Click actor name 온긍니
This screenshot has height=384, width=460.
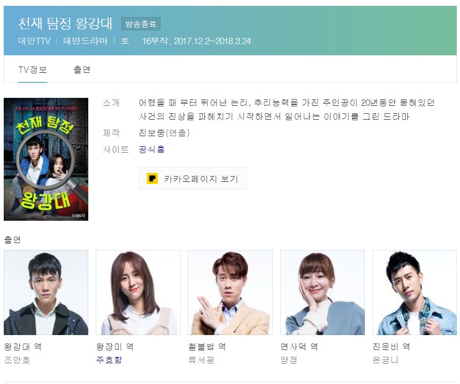(x=386, y=360)
